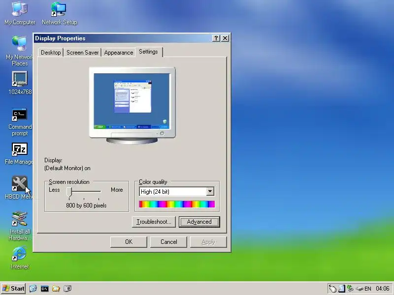The image size is (394, 295).
Task: Open the Color quality dropdown arrow
Action: [x=210, y=192]
